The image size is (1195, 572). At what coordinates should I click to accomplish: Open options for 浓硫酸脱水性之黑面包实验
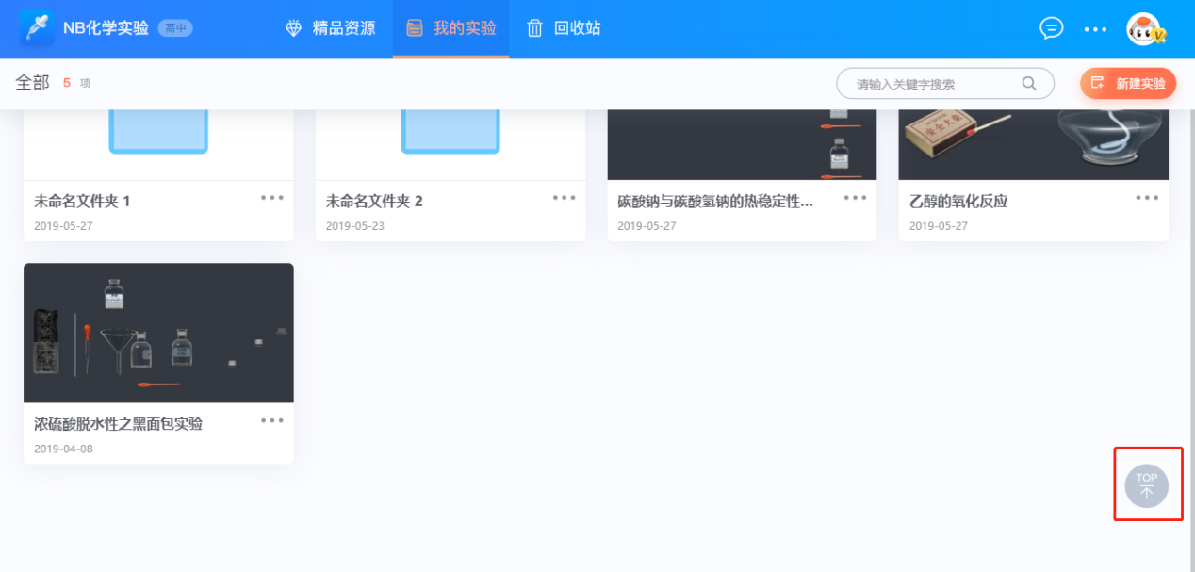click(x=272, y=420)
